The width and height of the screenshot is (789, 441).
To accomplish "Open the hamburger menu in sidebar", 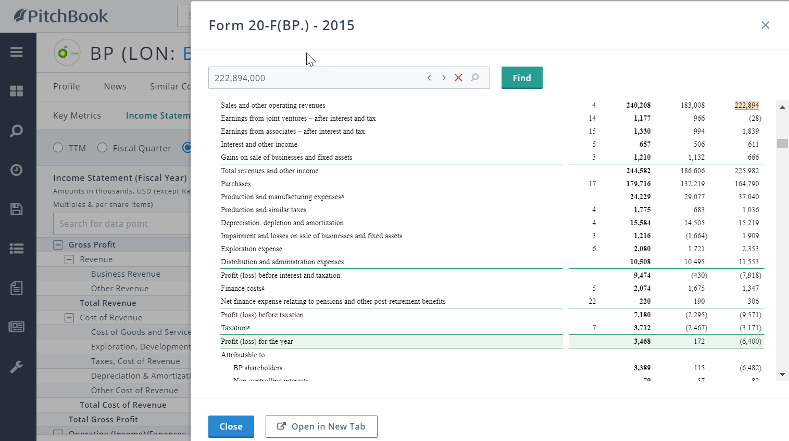I will pos(17,52).
